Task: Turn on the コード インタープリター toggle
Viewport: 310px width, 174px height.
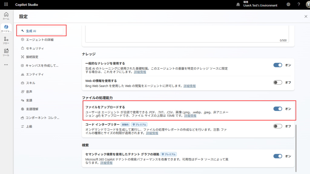Action: coord(277,127)
